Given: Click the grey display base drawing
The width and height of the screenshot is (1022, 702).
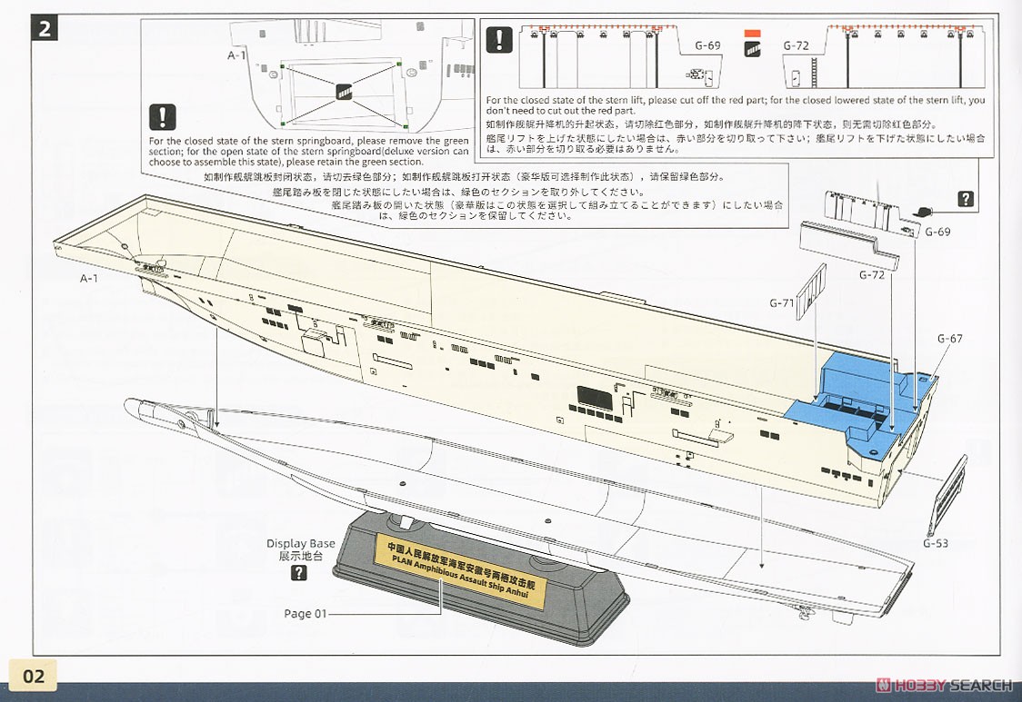Looking at the screenshot, I should (481, 579).
